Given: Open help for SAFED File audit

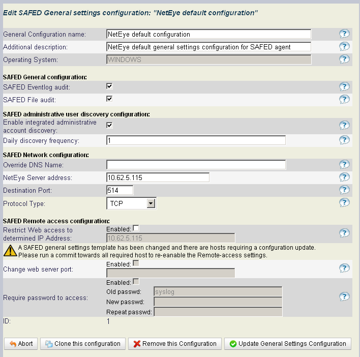Looking at the screenshot, I should 344,99.
